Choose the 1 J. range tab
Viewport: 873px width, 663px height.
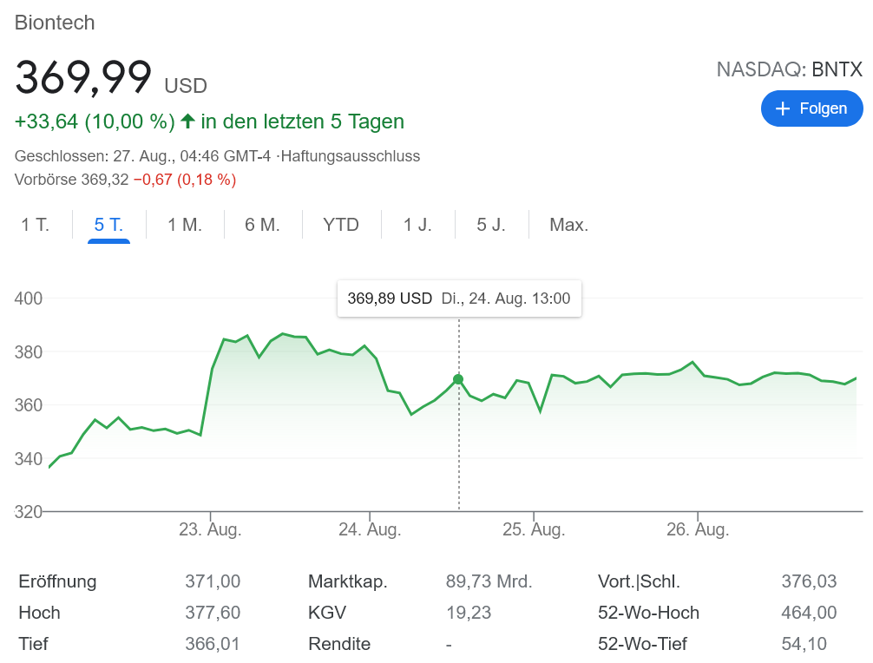point(417,225)
